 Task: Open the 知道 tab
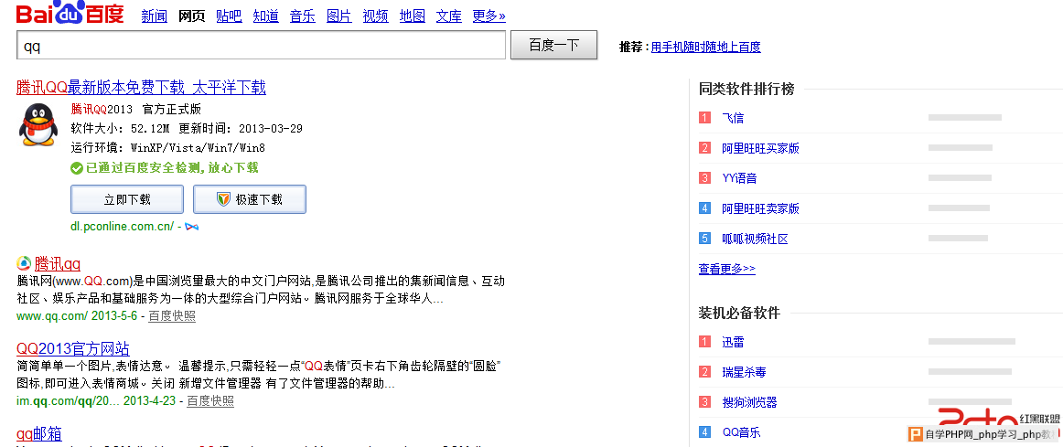point(265,16)
